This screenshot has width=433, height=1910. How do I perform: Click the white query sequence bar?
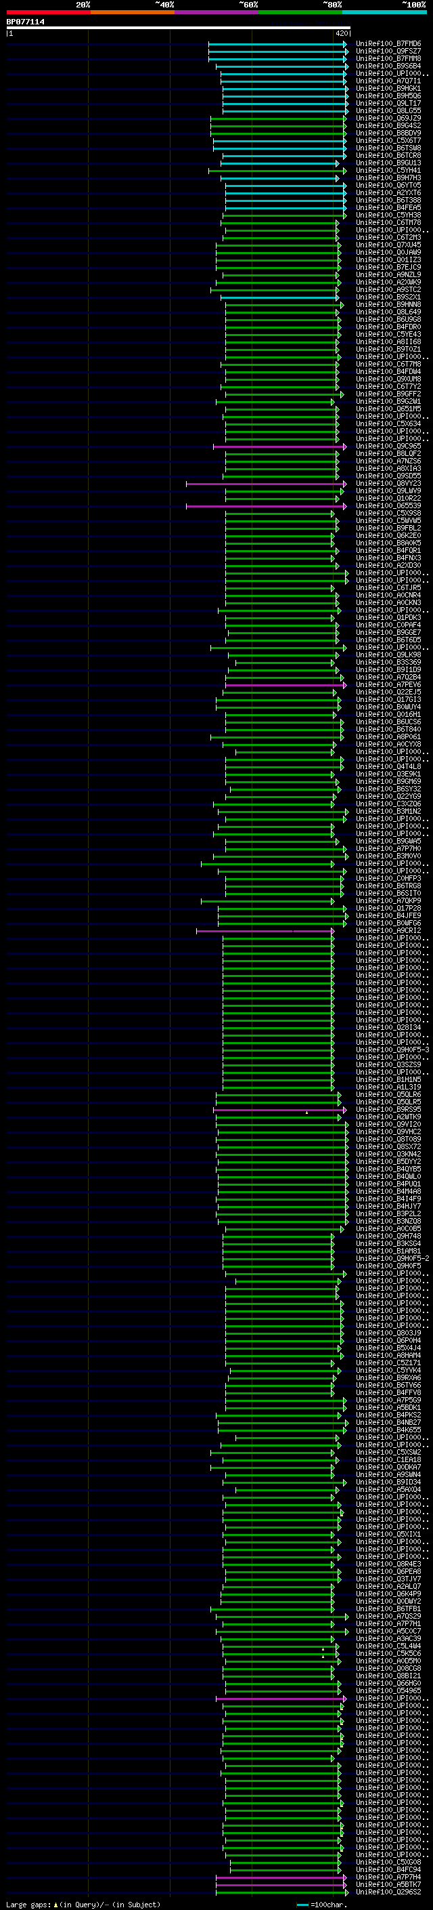coord(179,28)
